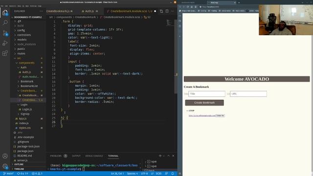
Task: Expand the TIMELINE section
Action: click(19, 169)
